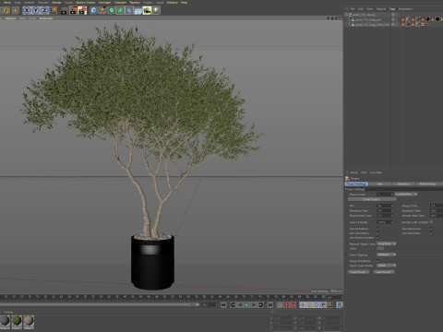Click the FPS input field
This screenshot has width=443, height=332.
385,206
